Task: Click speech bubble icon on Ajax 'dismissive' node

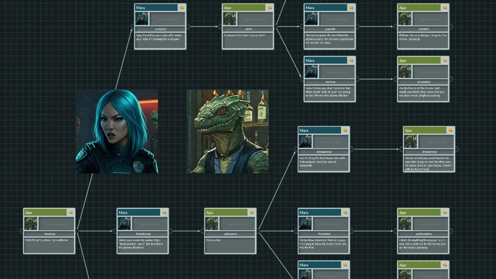Action: (x=252, y=213)
